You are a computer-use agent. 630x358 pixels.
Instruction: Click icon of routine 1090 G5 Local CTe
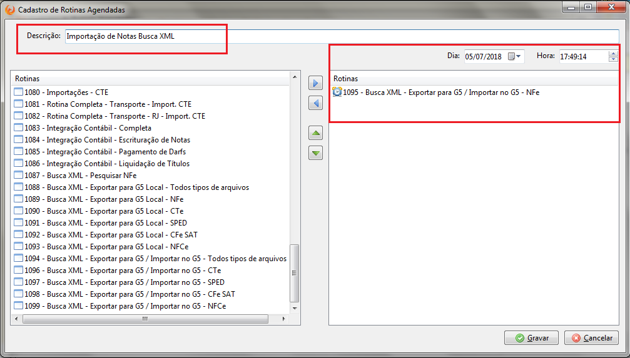tap(19, 211)
